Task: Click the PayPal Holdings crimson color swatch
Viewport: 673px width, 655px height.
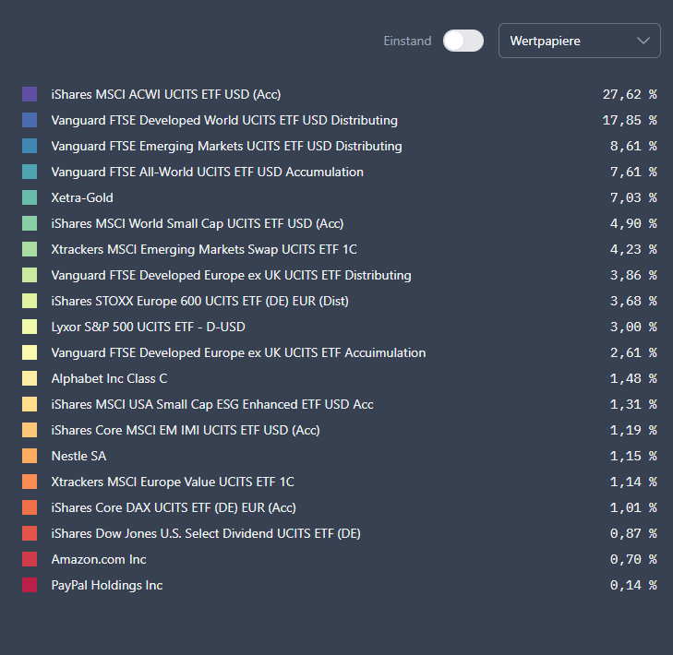Action: click(30, 585)
